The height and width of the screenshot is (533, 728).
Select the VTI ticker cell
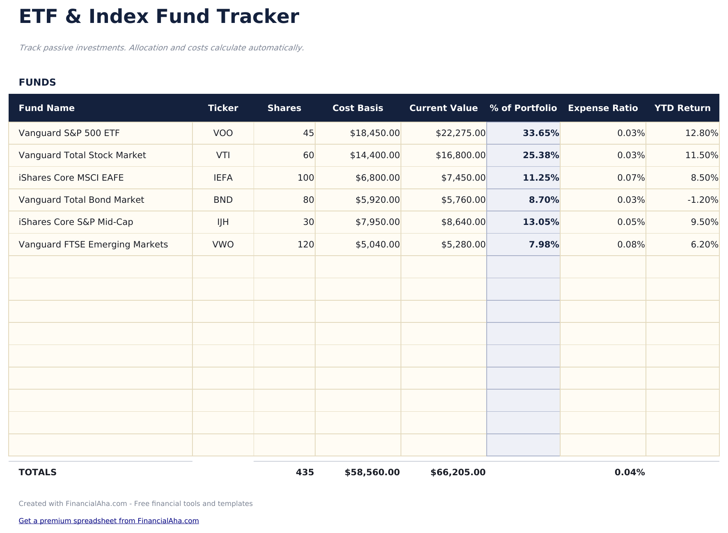223,155
